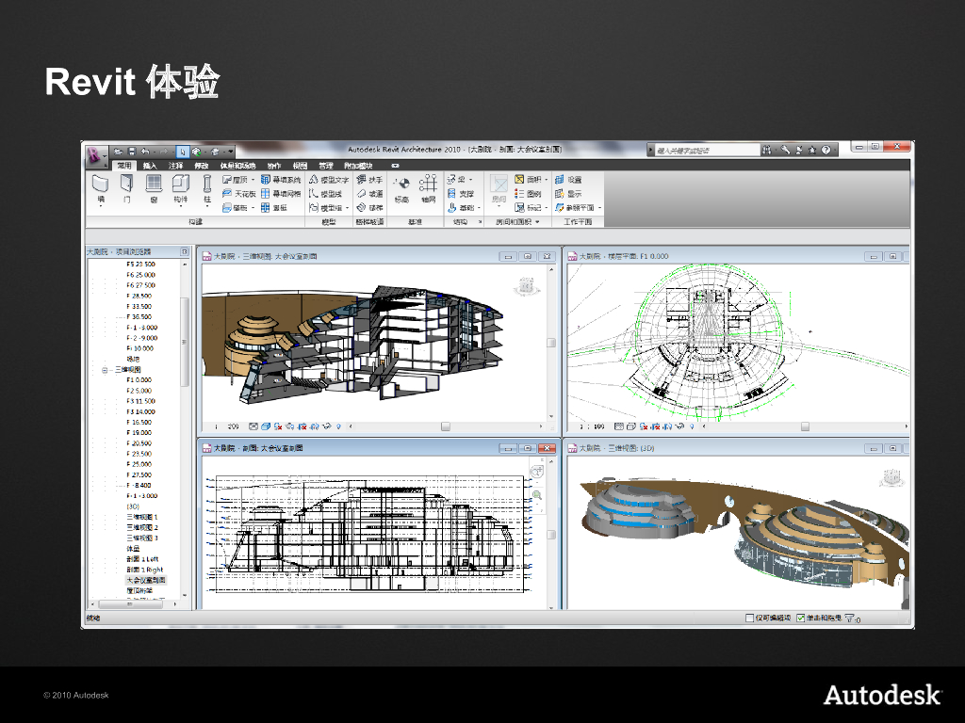The height and width of the screenshot is (723, 965).
Task: Click the 设置 work plane button
Action: (568, 179)
